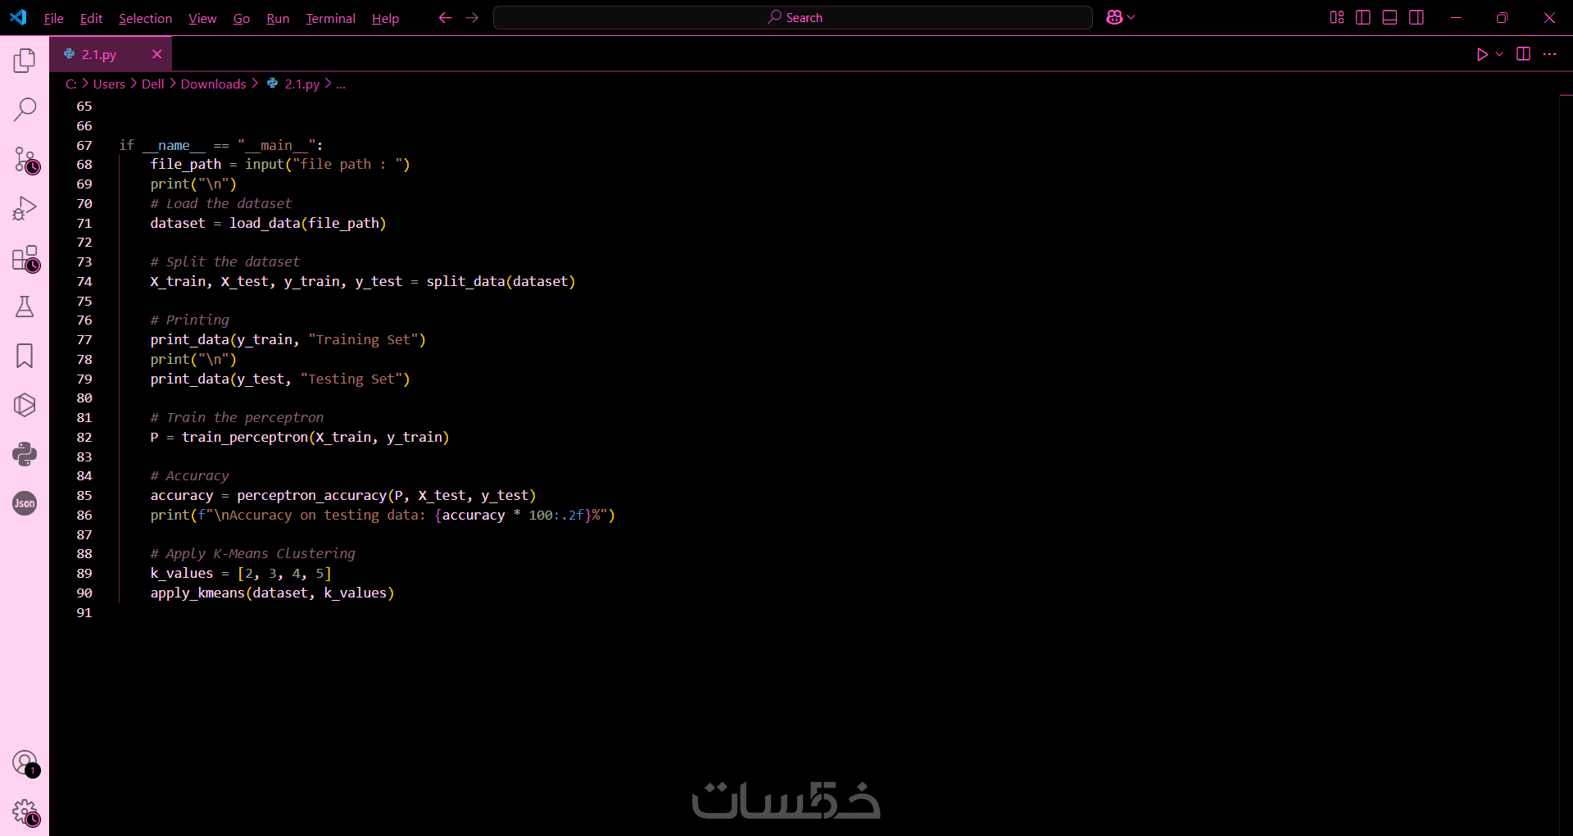The width and height of the screenshot is (1573, 836).
Task: Click line number 82 in the gutter
Action: 84,437
